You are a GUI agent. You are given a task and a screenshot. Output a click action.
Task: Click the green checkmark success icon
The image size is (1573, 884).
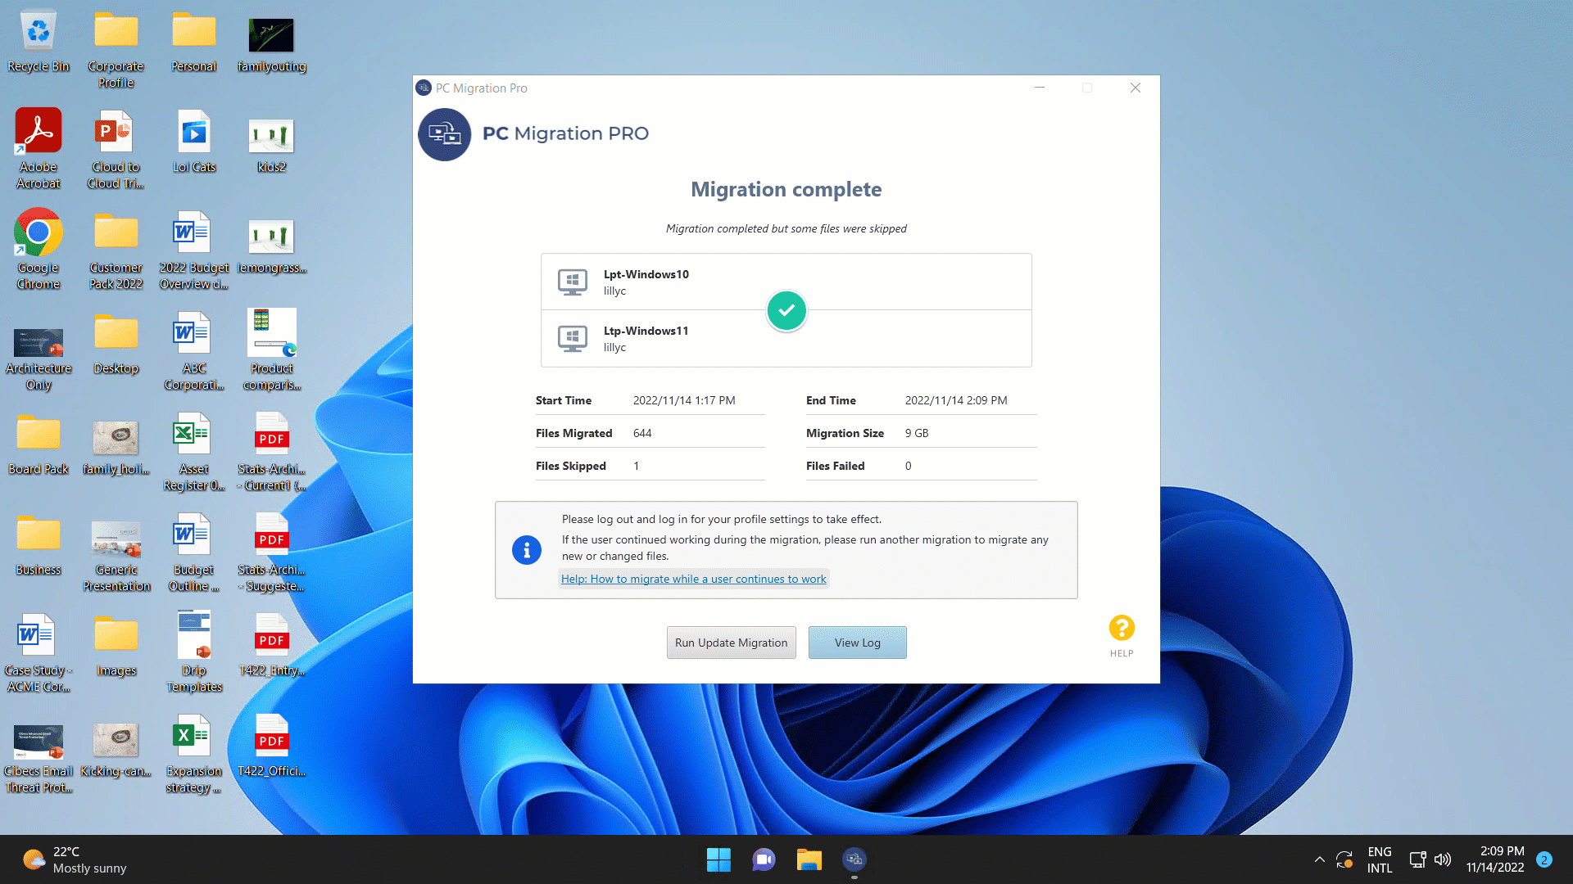pos(786,311)
